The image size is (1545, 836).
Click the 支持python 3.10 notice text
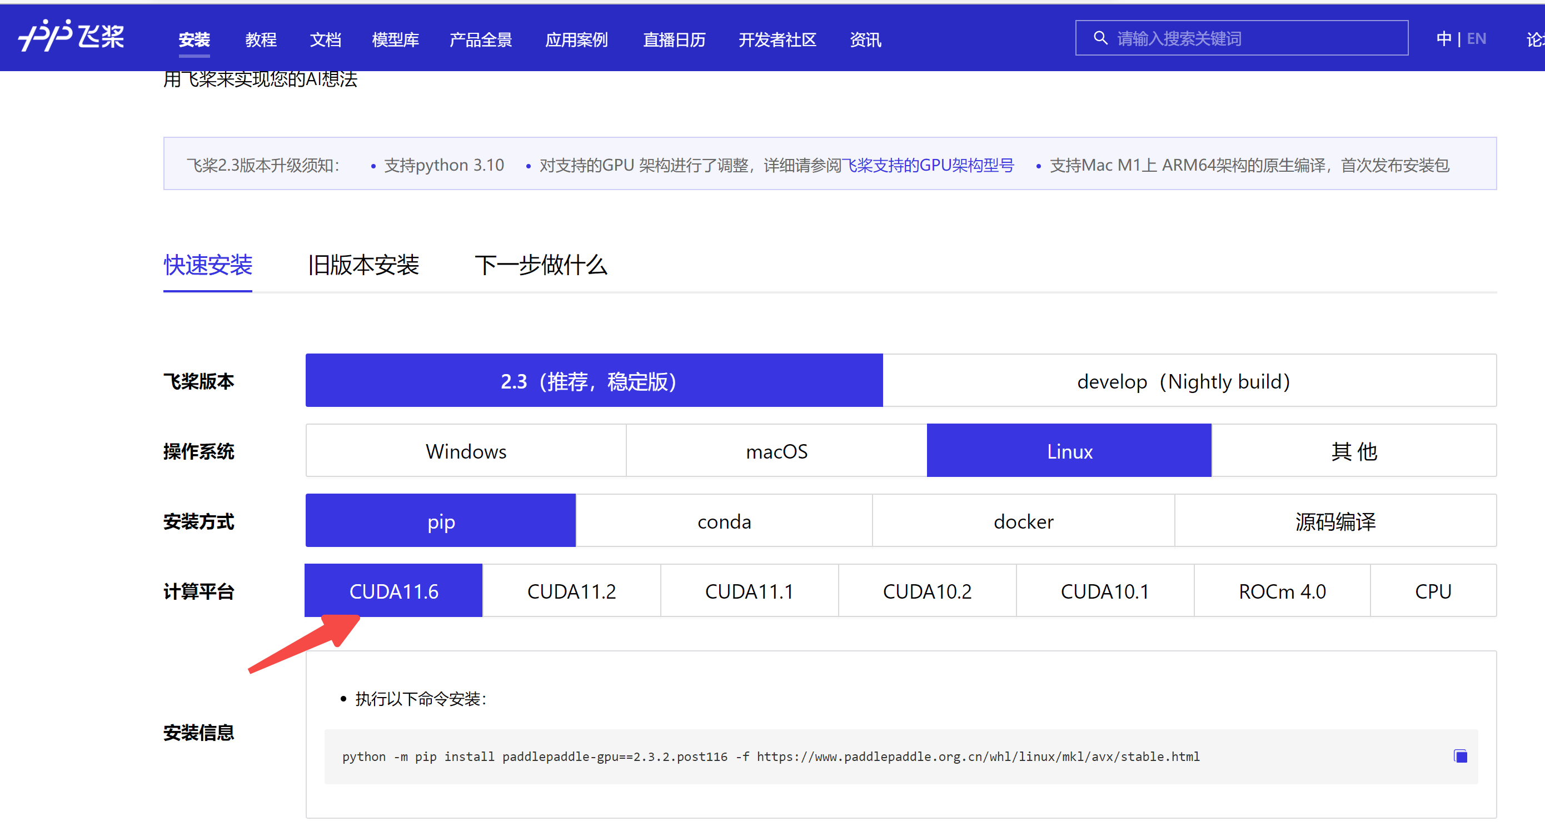coord(444,165)
